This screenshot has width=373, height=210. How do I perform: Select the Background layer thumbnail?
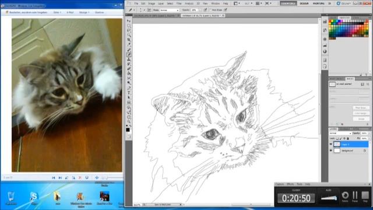[x=337, y=150]
